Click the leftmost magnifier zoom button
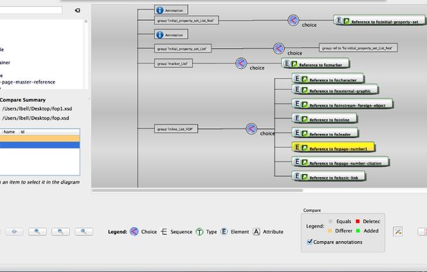This screenshot has width=427, height=272. 37,231
